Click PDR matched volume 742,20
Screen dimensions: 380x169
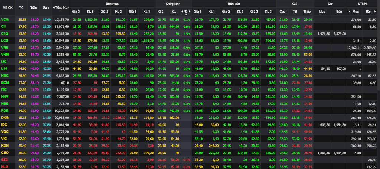click(x=174, y=111)
